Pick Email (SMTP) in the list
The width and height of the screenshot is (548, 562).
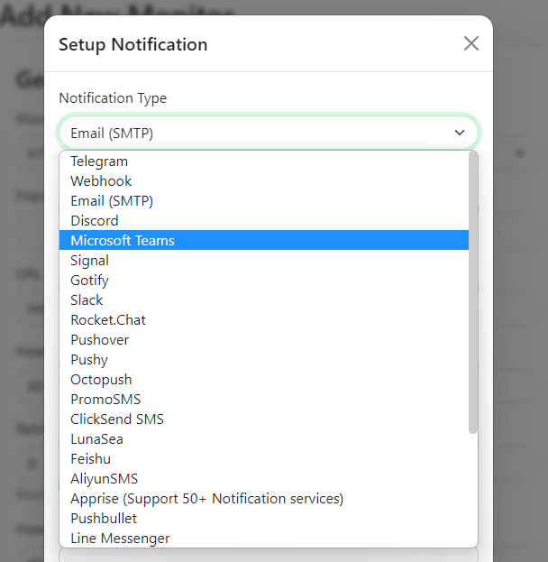click(x=112, y=201)
